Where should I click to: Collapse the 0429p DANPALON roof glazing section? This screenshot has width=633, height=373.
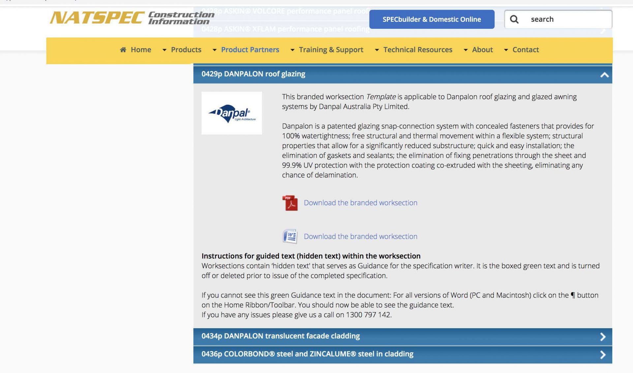coord(604,74)
